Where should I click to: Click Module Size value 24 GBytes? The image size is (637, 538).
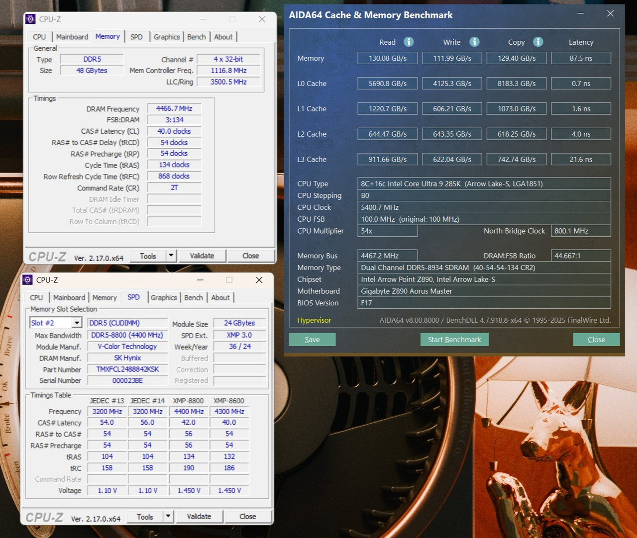tap(239, 323)
